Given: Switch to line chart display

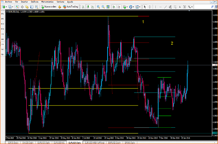Looking at the screenshot, I should [93, 7].
